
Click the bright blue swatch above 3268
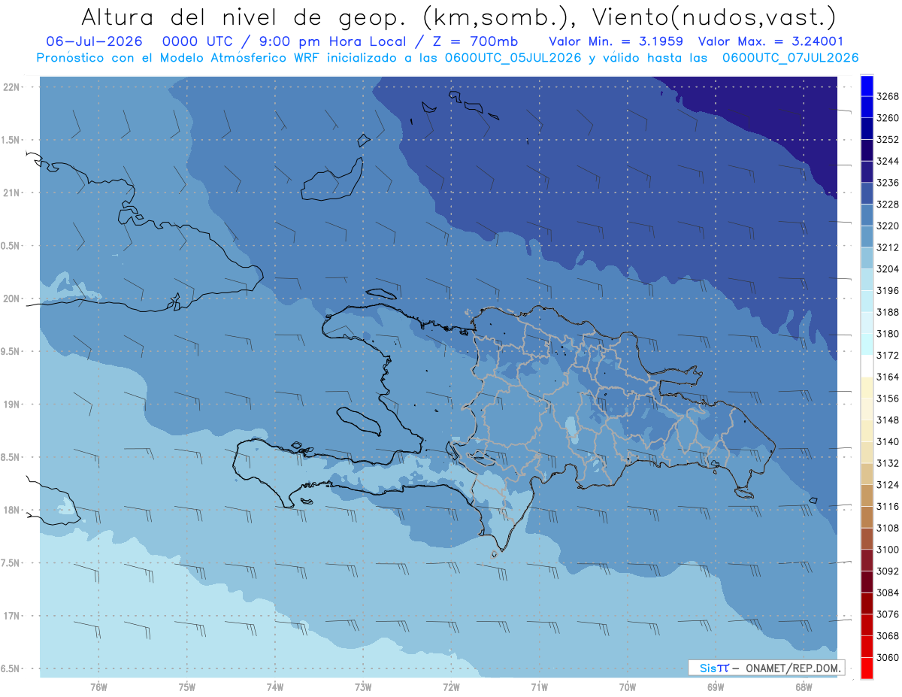866,86
